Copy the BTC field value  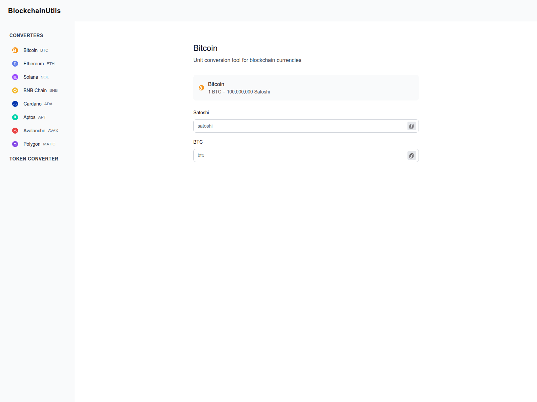[411, 155]
